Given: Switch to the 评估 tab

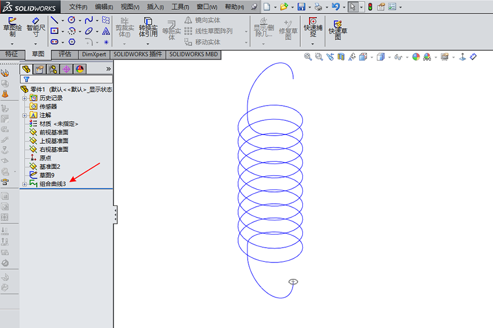Looking at the screenshot, I should click(65, 54).
